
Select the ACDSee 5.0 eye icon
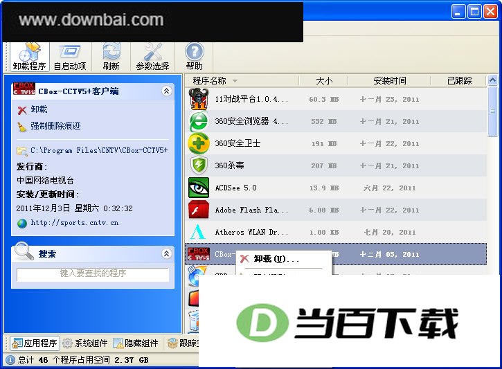(x=199, y=188)
